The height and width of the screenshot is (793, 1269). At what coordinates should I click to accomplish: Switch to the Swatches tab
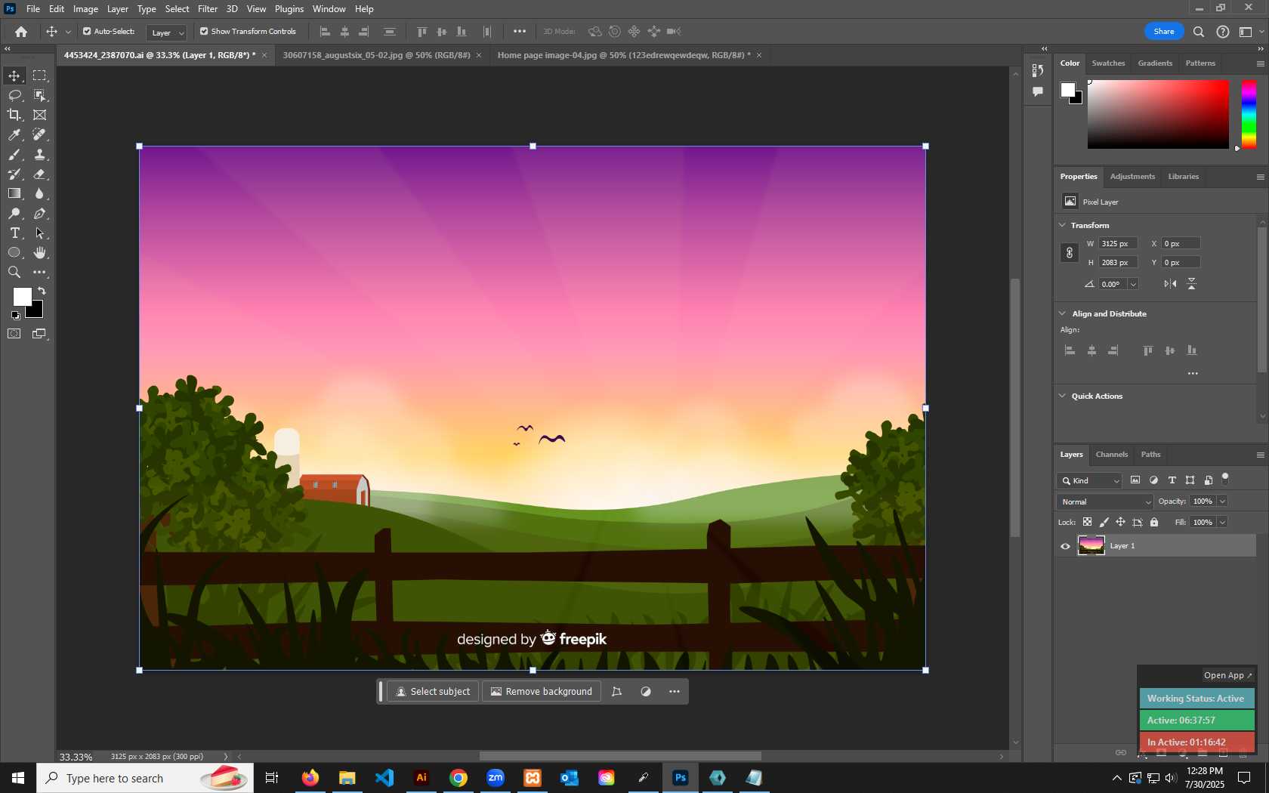coord(1108,63)
